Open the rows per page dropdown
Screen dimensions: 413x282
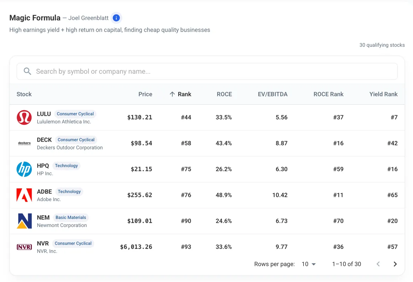(x=309, y=264)
